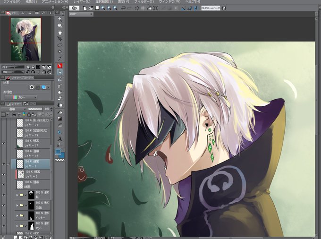Select the Eyedropper tool
Image resolution: width=321 pixels, height=239 pixels.
[60, 58]
